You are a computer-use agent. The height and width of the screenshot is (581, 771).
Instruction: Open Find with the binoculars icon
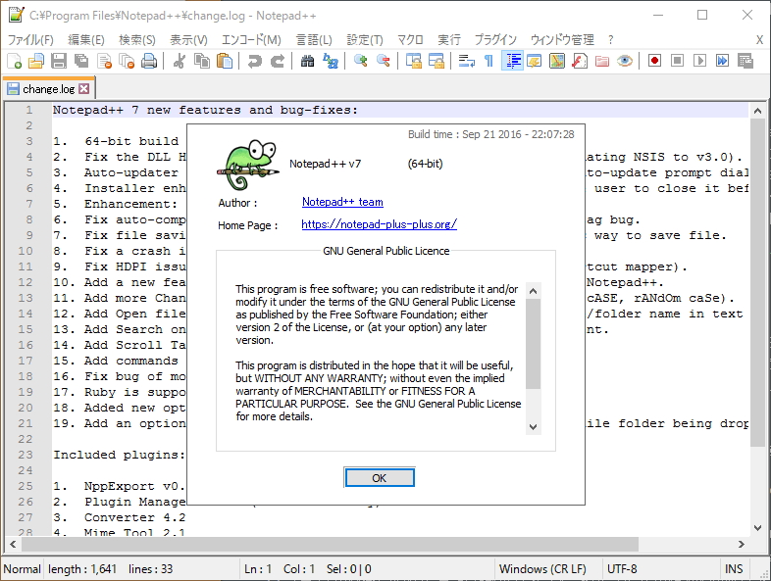click(x=308, y=61)
